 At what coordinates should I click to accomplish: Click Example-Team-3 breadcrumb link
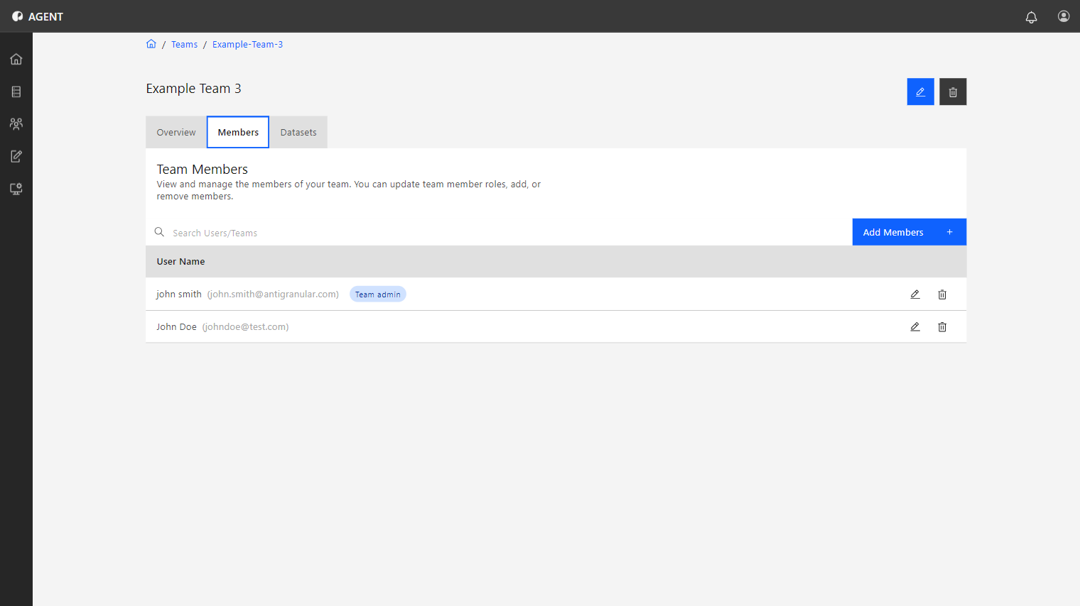[247, 44]
